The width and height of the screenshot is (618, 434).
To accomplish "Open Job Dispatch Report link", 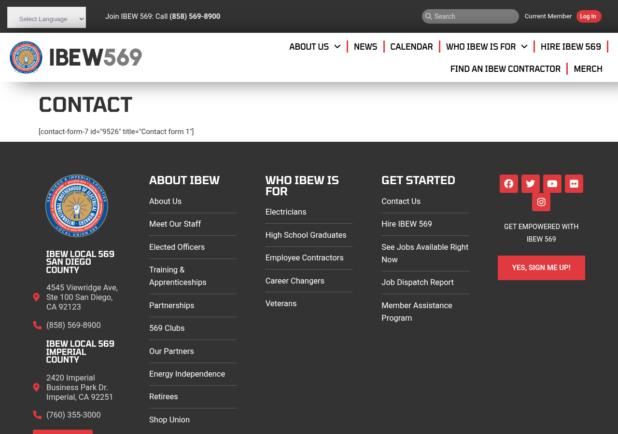I will click(418, 283).
